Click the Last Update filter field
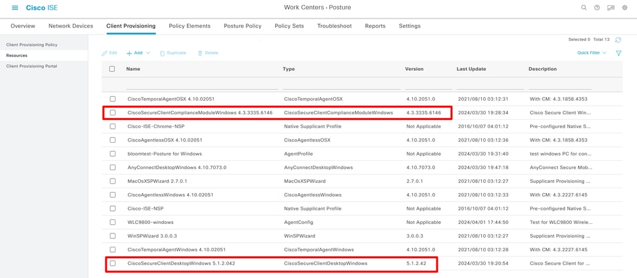The height and width of the screenshot is (278, 637). [x=490, y=85]
